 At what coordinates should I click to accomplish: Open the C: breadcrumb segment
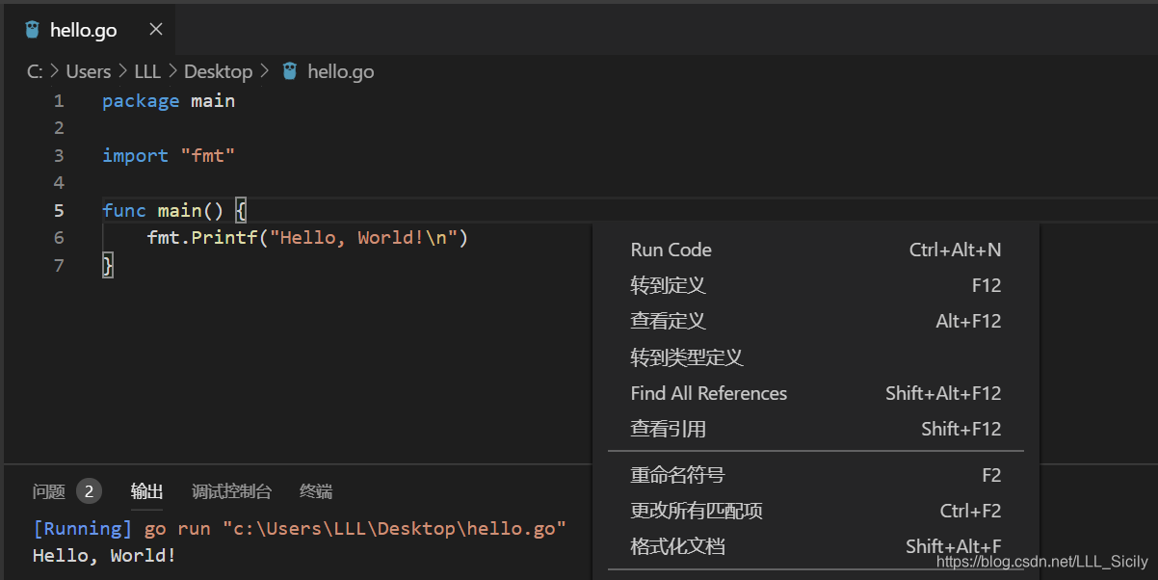pos(35,71)
